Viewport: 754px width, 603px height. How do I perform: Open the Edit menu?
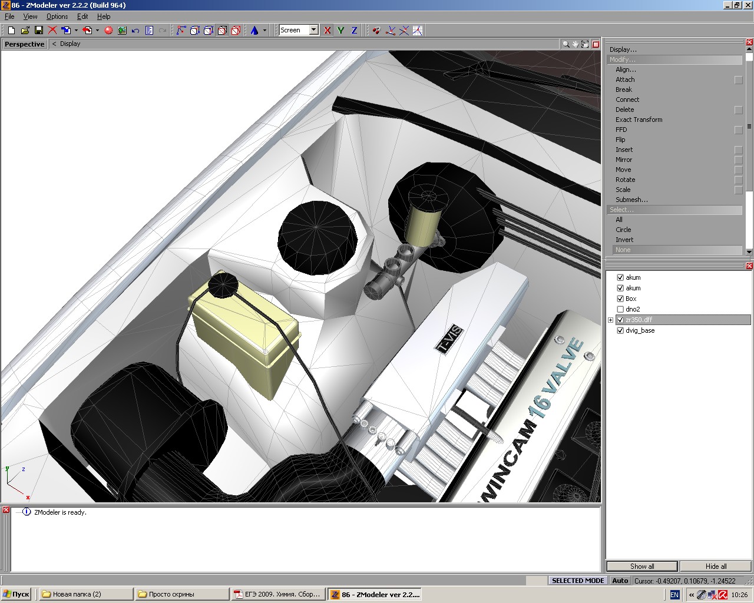click(x=82, y=16)
